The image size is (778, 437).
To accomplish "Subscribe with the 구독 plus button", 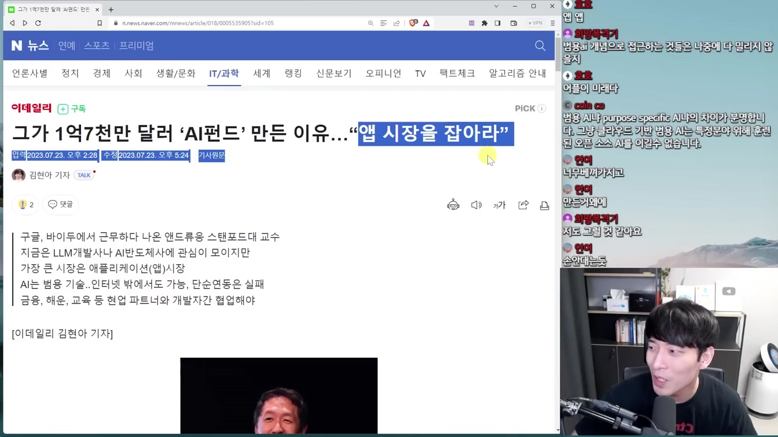I will click(x=72, y=109).
